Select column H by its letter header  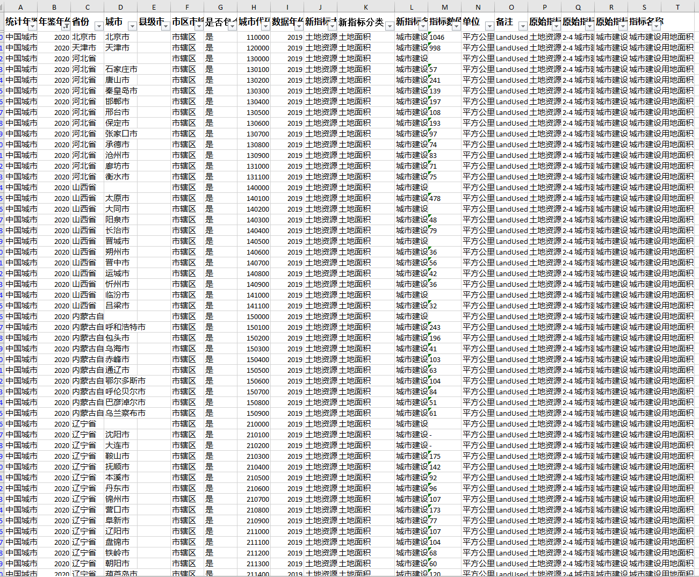(x=254, y=7)
